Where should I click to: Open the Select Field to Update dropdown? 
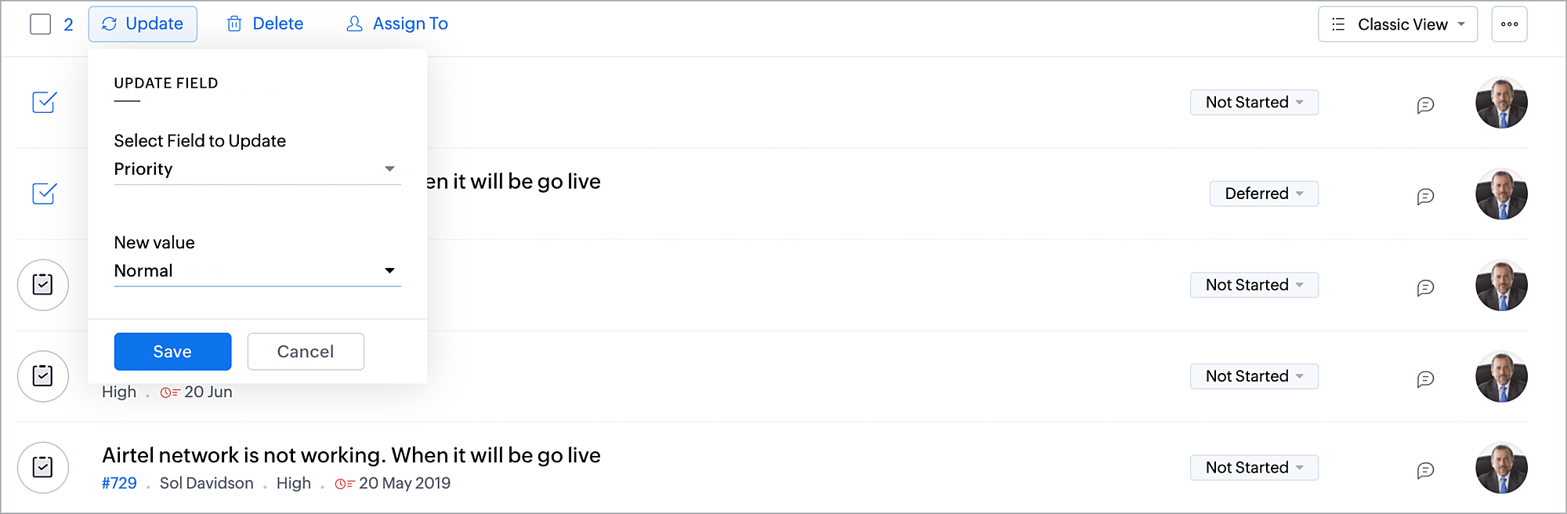257,169
